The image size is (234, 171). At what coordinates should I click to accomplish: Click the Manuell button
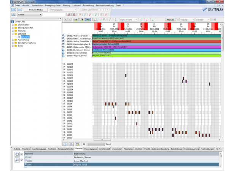(x=170, y=20)
